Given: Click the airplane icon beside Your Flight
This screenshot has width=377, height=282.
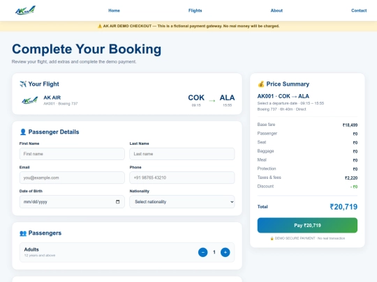Looking at the screenshot, I should [x=23, y=84].
